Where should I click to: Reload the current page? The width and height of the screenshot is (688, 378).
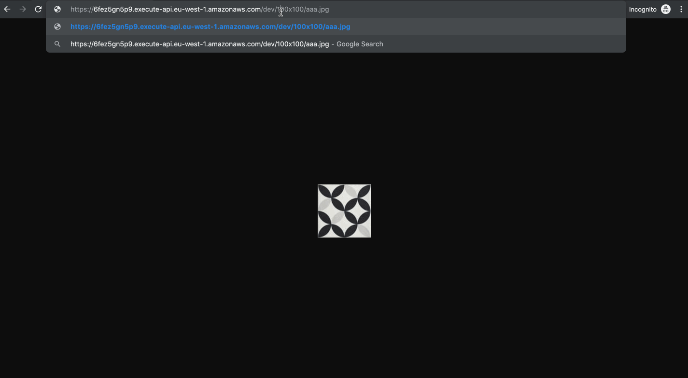click(38, 9)
